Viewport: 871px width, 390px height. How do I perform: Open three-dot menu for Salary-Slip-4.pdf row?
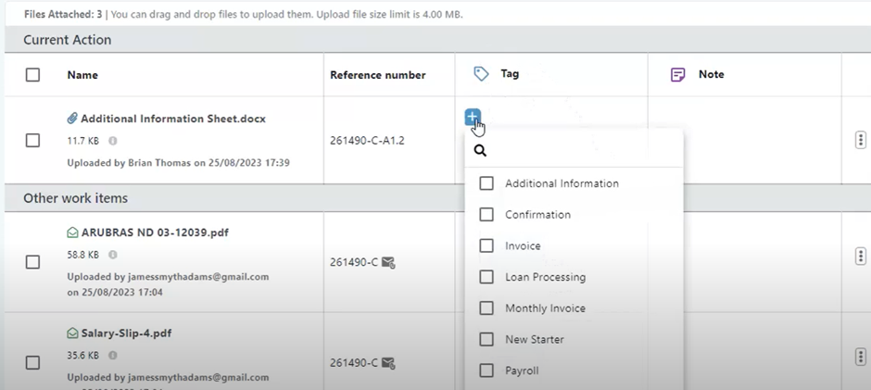tap(860, 357)
